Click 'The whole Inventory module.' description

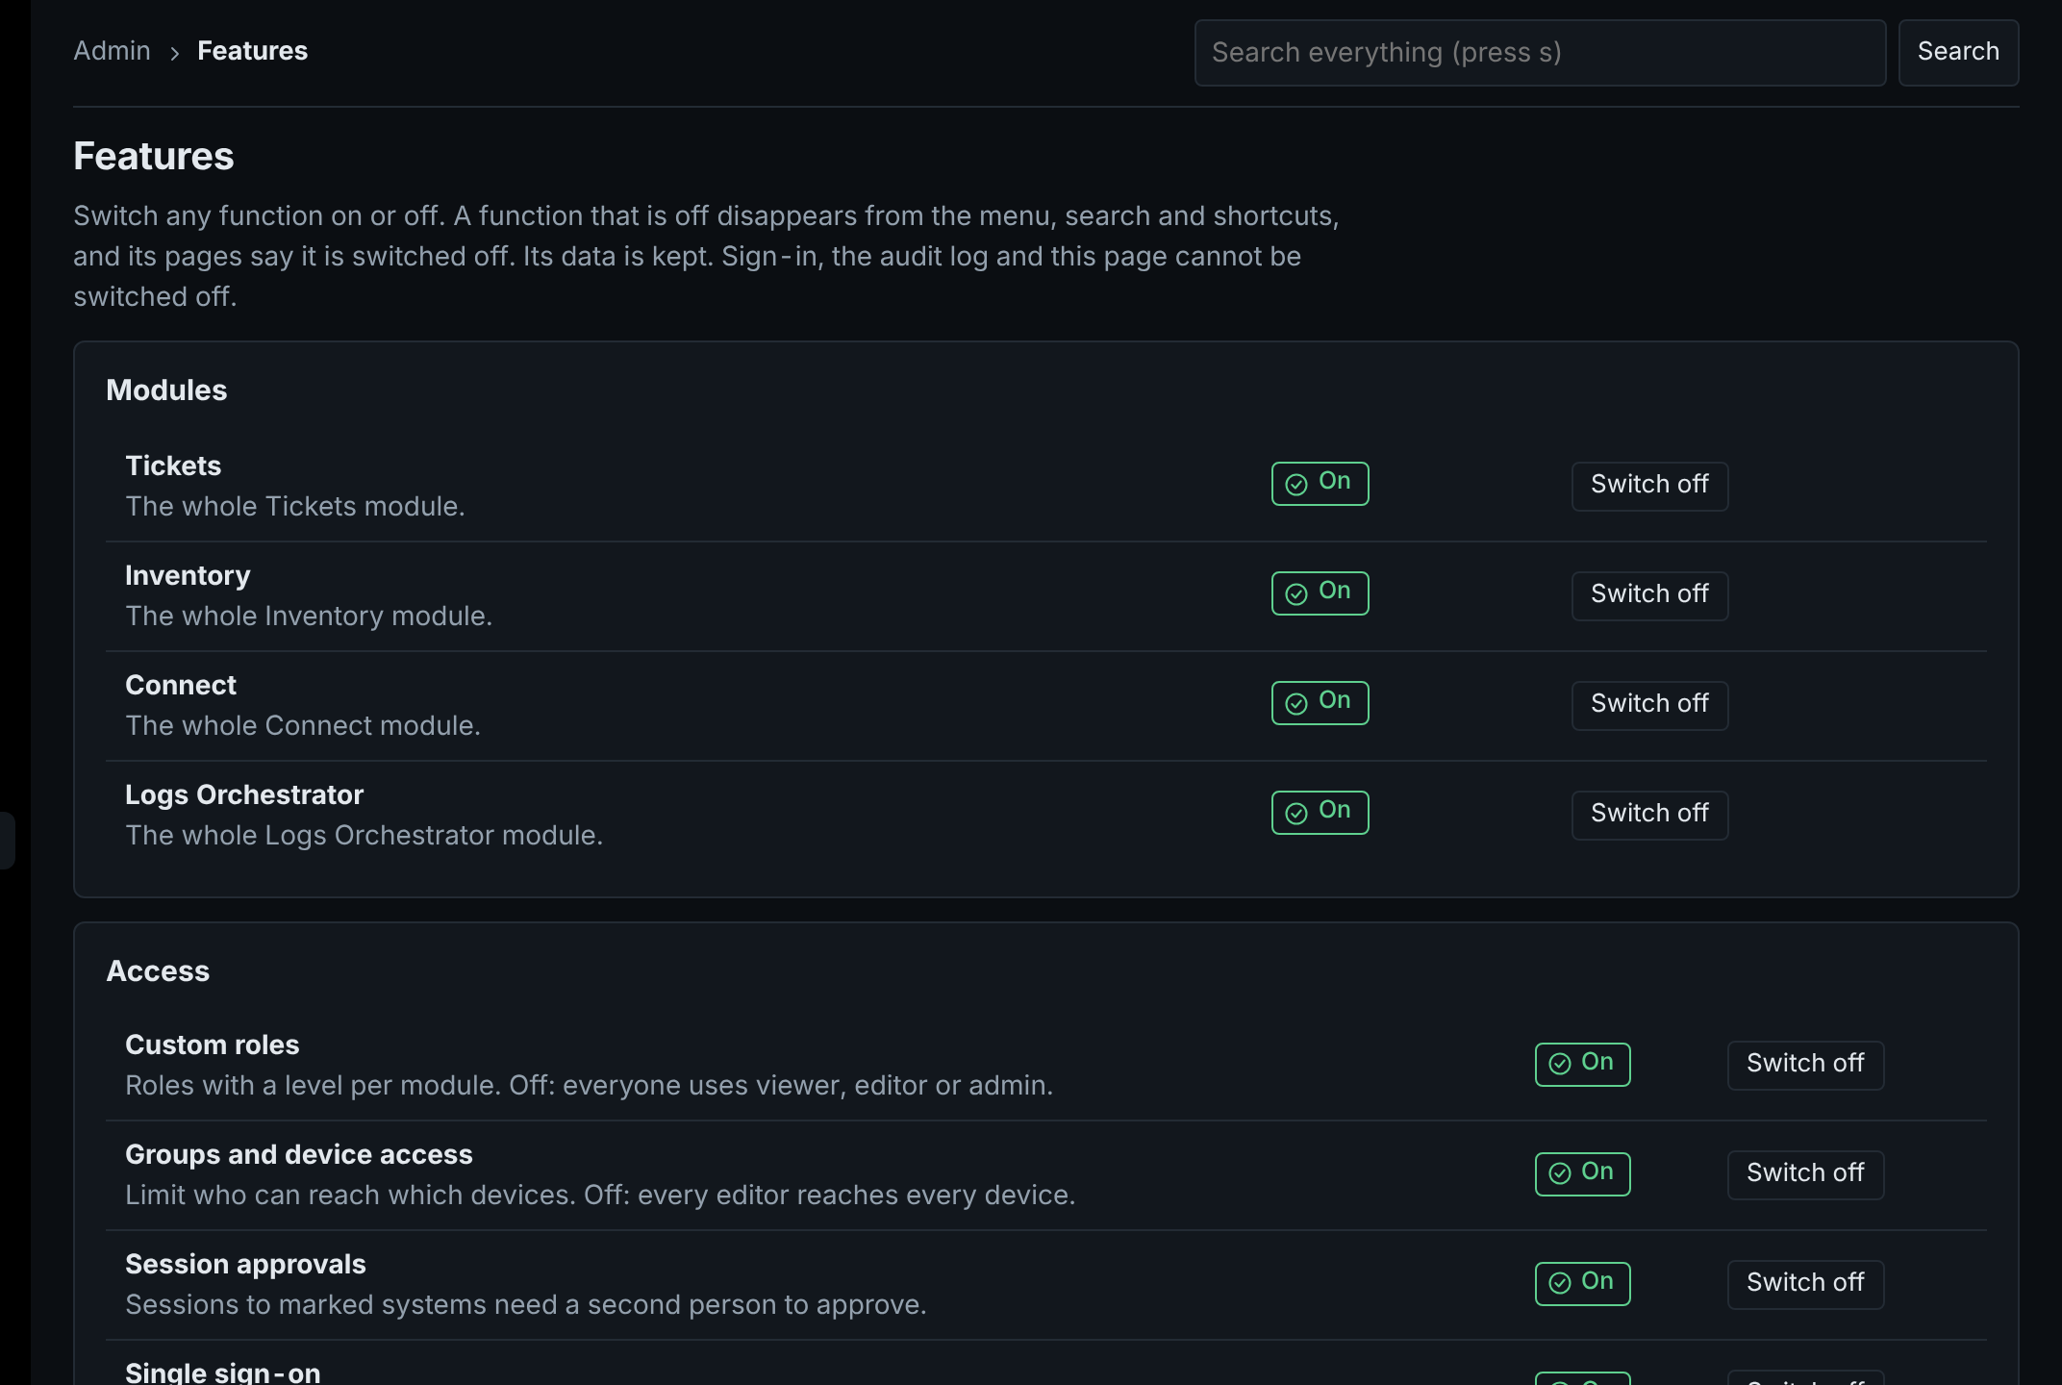click(309, 616)
